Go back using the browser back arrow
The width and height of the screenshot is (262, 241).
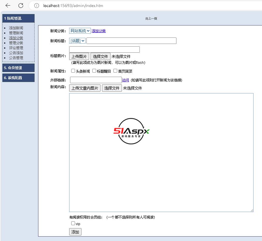pyautogui.click(x=8, y=6)
